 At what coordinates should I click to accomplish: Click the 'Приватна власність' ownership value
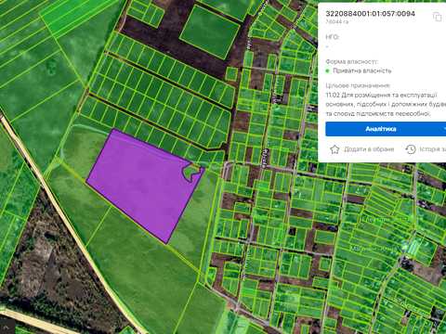coord(362,71)
